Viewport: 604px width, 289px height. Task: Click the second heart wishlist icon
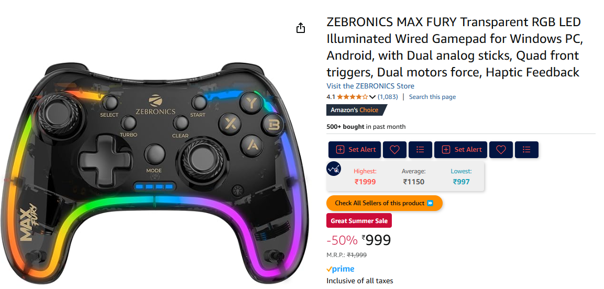[x=501, y=150]
